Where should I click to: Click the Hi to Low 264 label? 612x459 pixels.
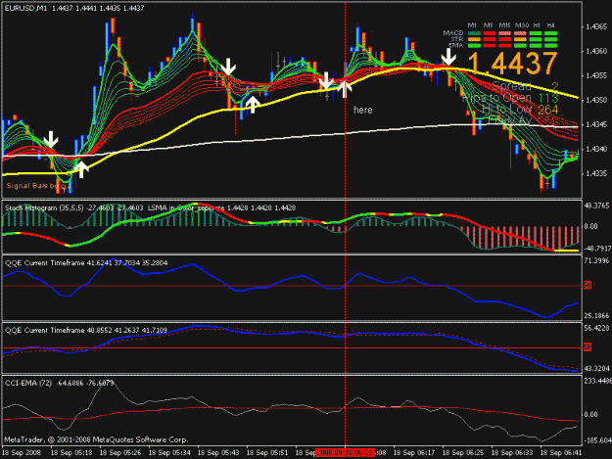[x=520, y=110]
